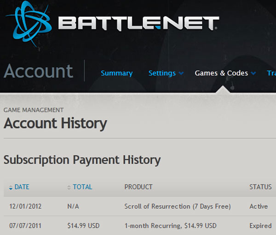Select the Scroll of Resurrection product entry
The width and height of the screenshot is (276, 235).
tap(178, 206)
